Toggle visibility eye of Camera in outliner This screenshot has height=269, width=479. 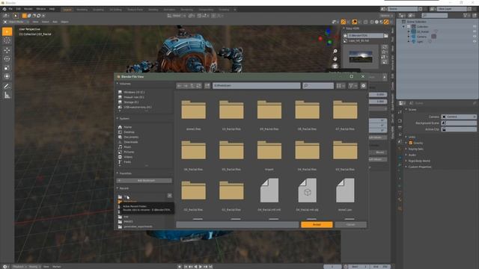tap(475, 37)
